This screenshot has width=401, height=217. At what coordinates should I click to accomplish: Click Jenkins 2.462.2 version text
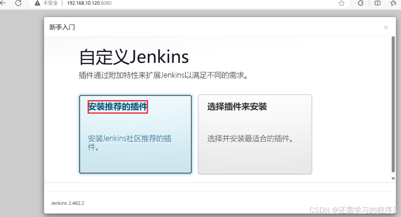coord(67,203)
